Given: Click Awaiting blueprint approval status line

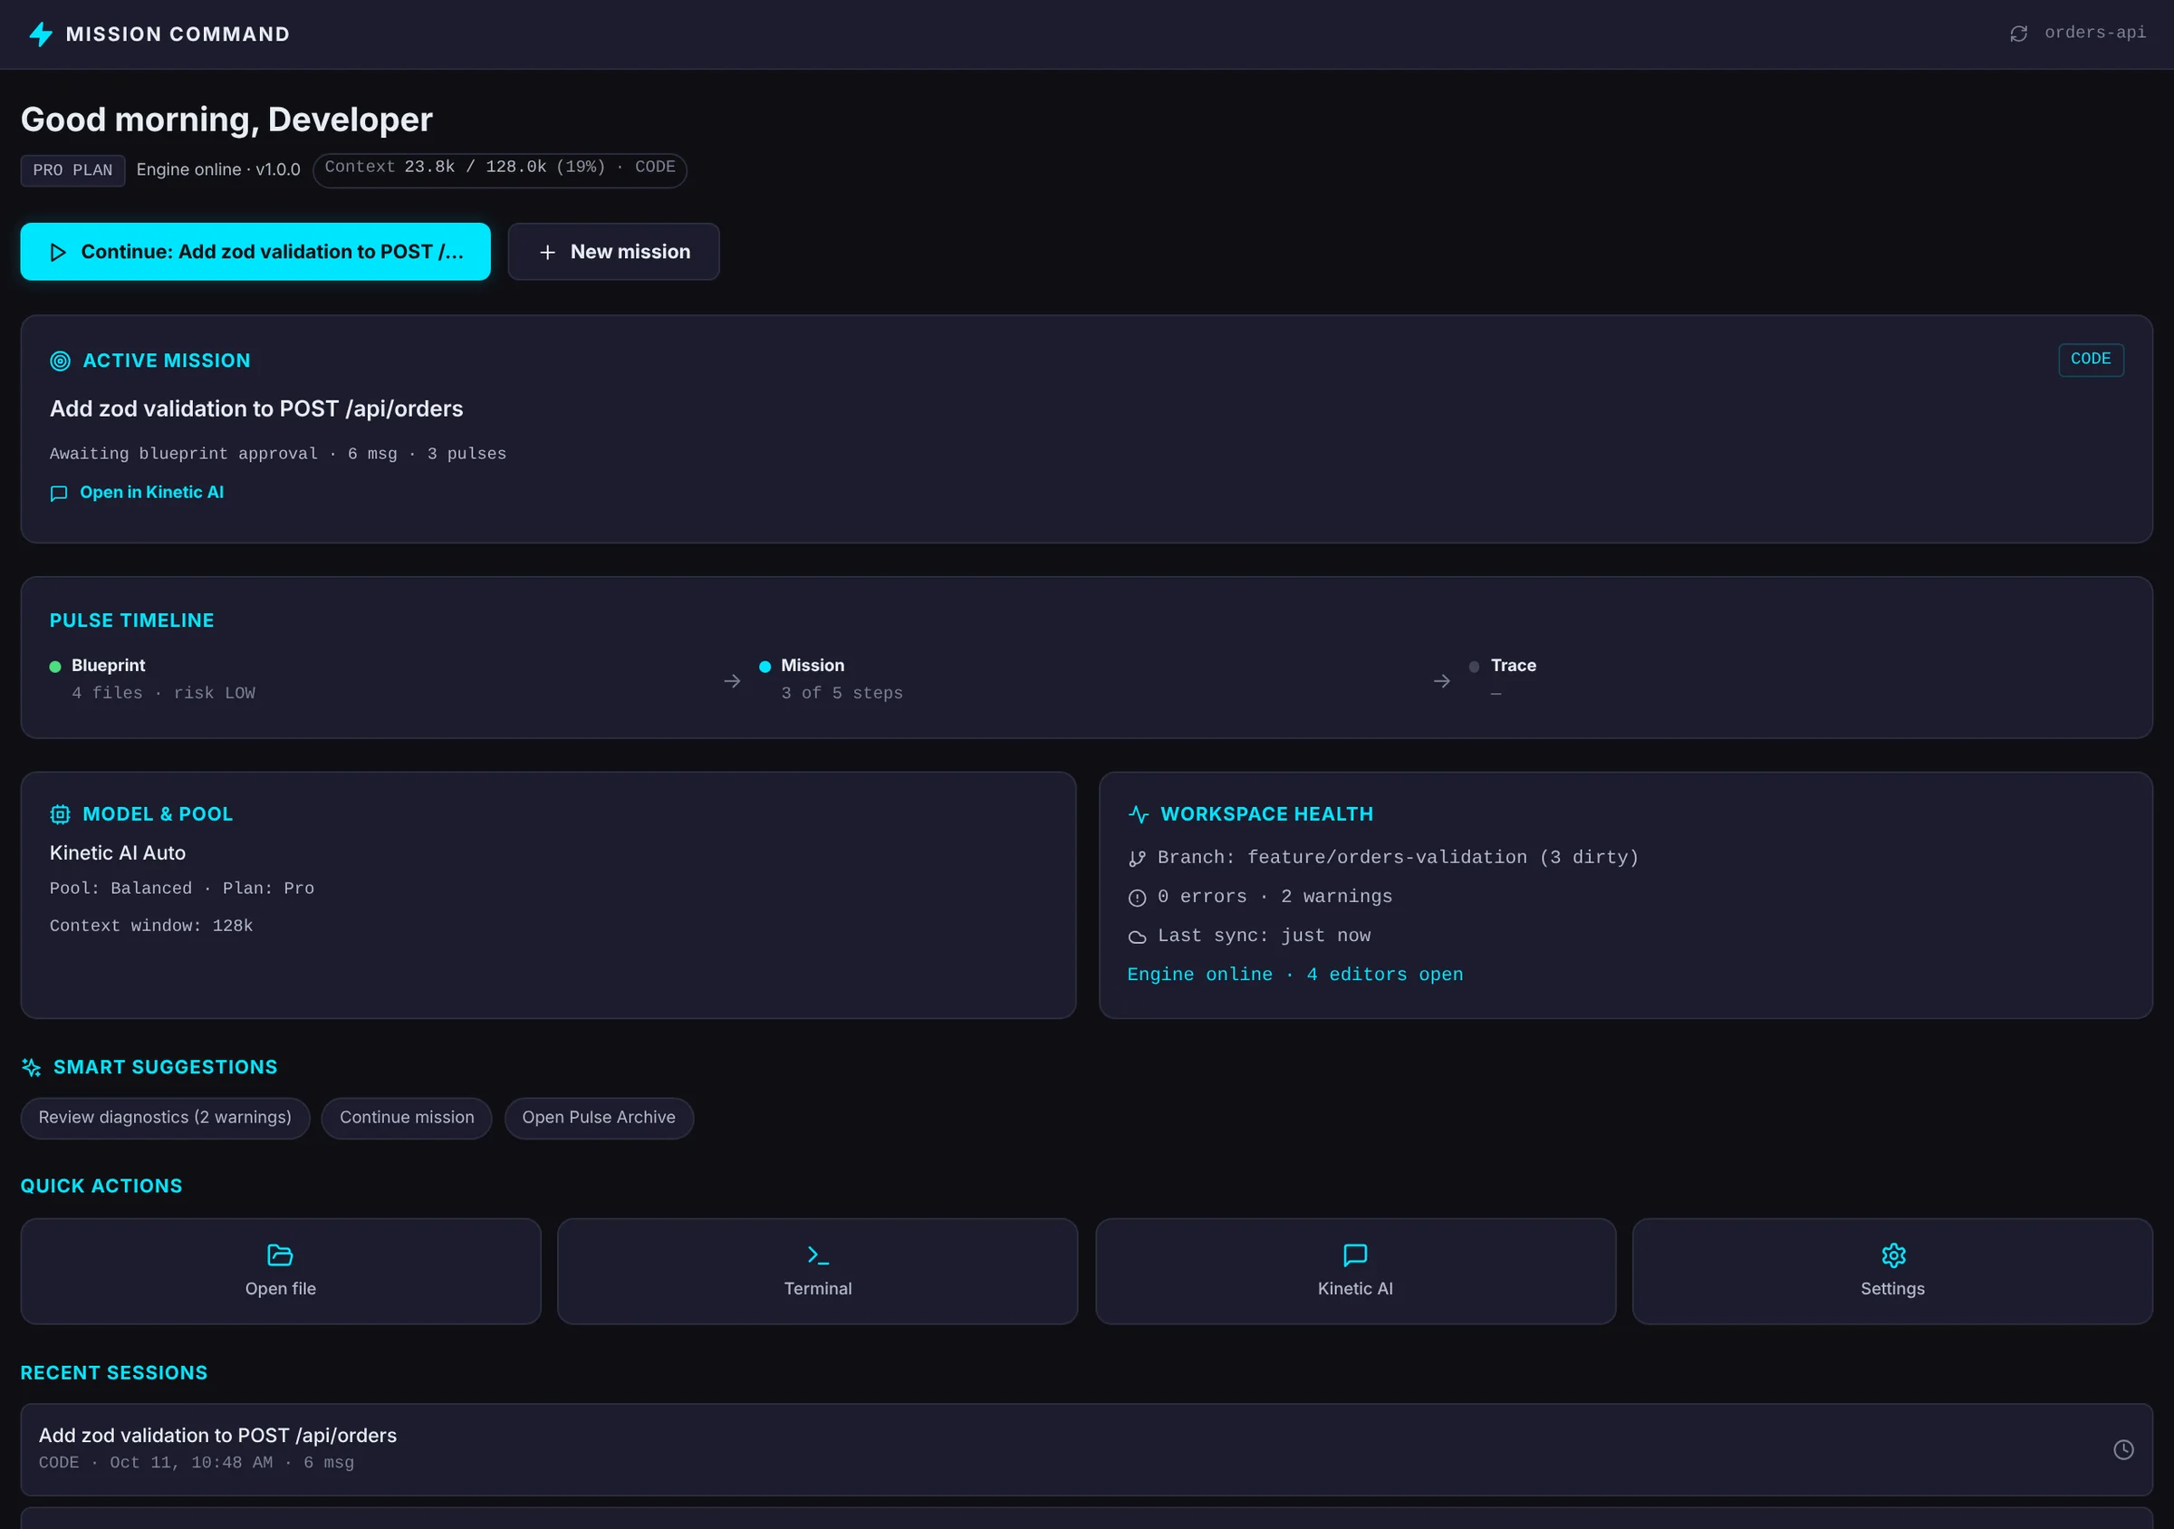Looking at the screenshot, I should click(278, 455).
